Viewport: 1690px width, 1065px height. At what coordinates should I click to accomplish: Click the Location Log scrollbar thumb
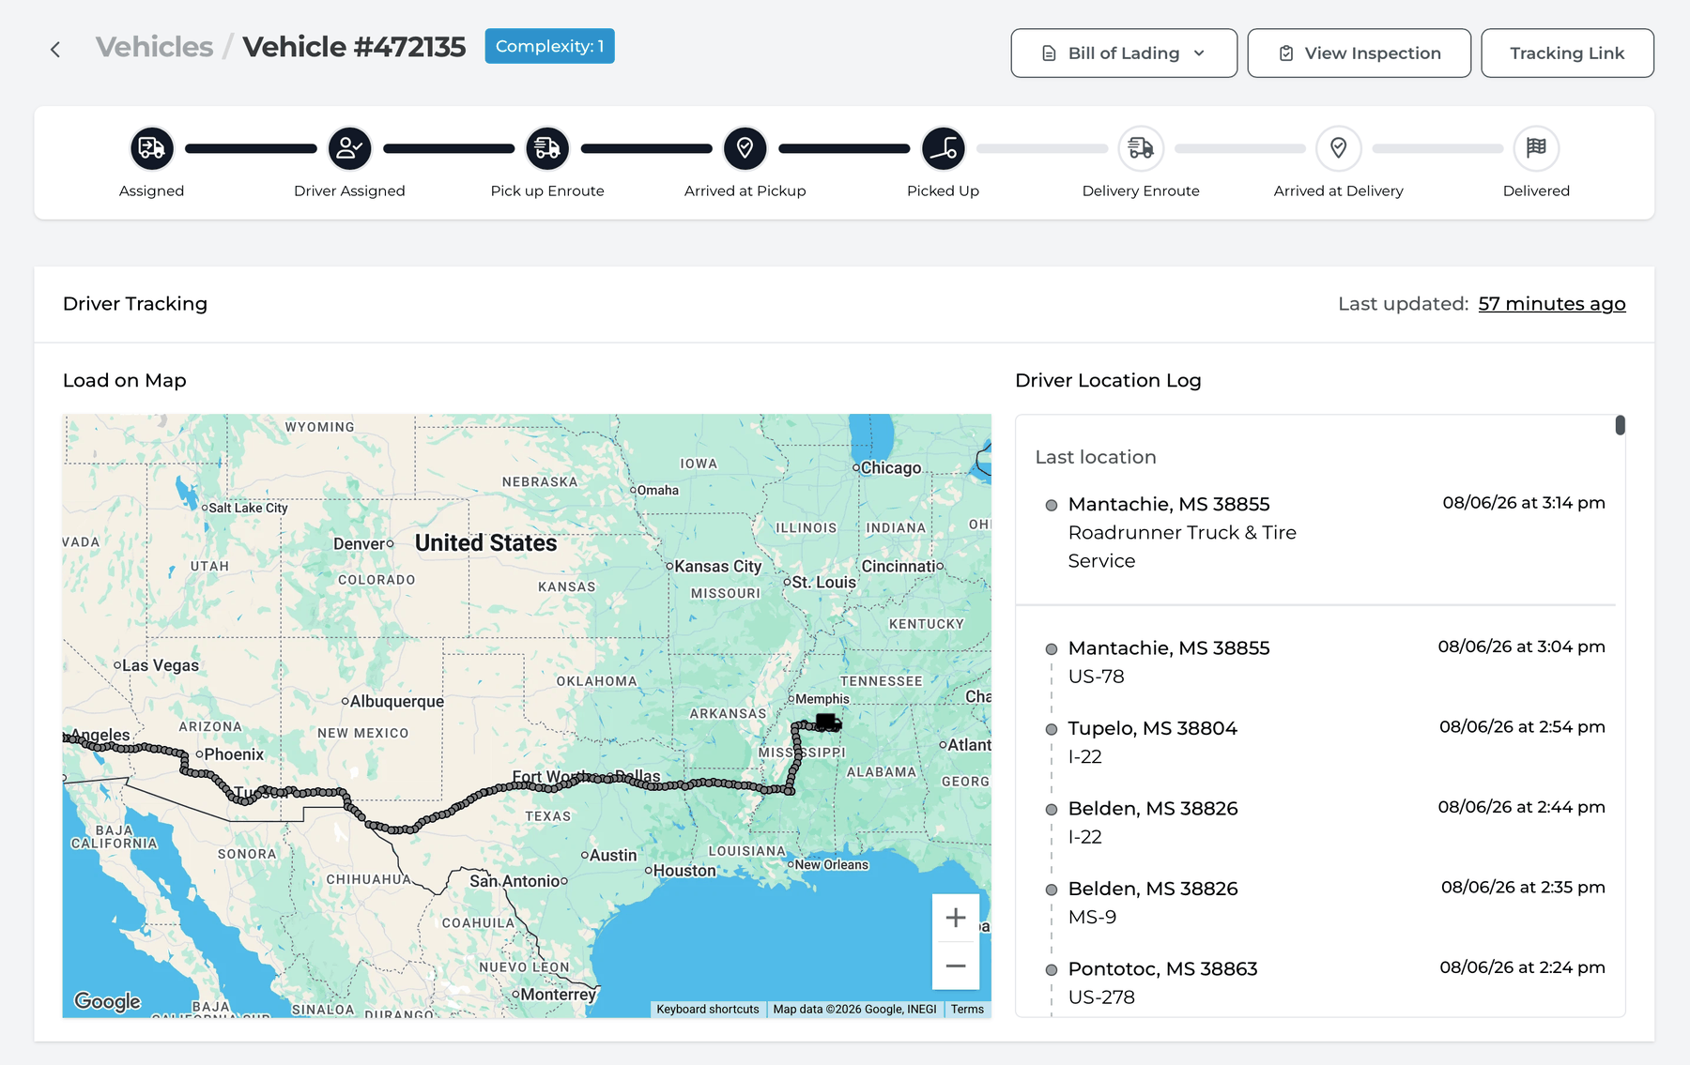click(1620, 425)
